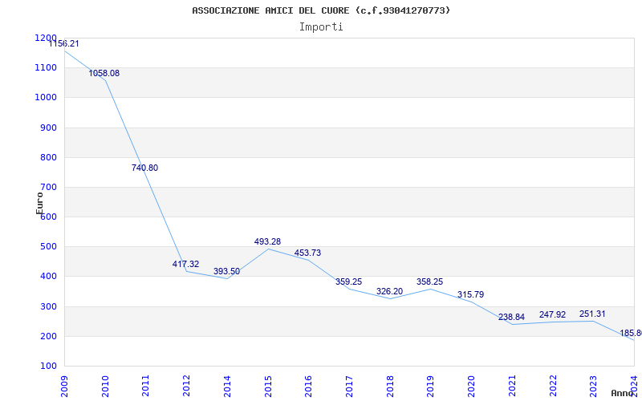Select year 2021 axis tick
Viewport: 642px width, 401px height.
point(512,387)
